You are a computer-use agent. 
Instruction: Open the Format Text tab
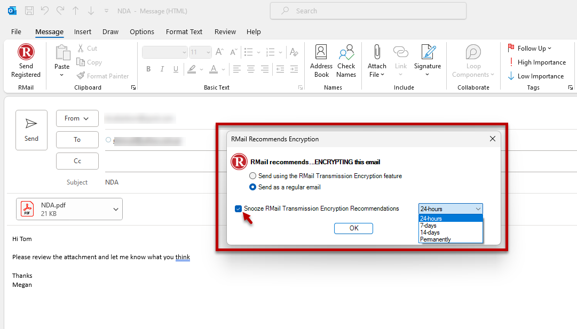coord(184,31)
